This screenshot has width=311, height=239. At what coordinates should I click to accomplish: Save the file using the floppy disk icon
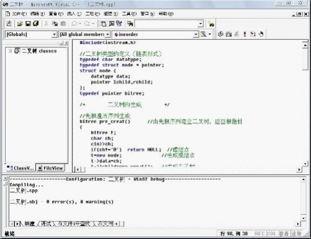point(28,24)
